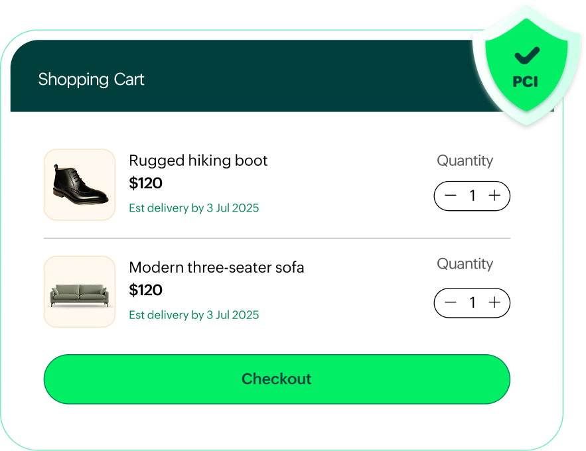Viewport: 586px width, 451px height.
Task: Click the sofa $120 price
Action: coord(145,290)
